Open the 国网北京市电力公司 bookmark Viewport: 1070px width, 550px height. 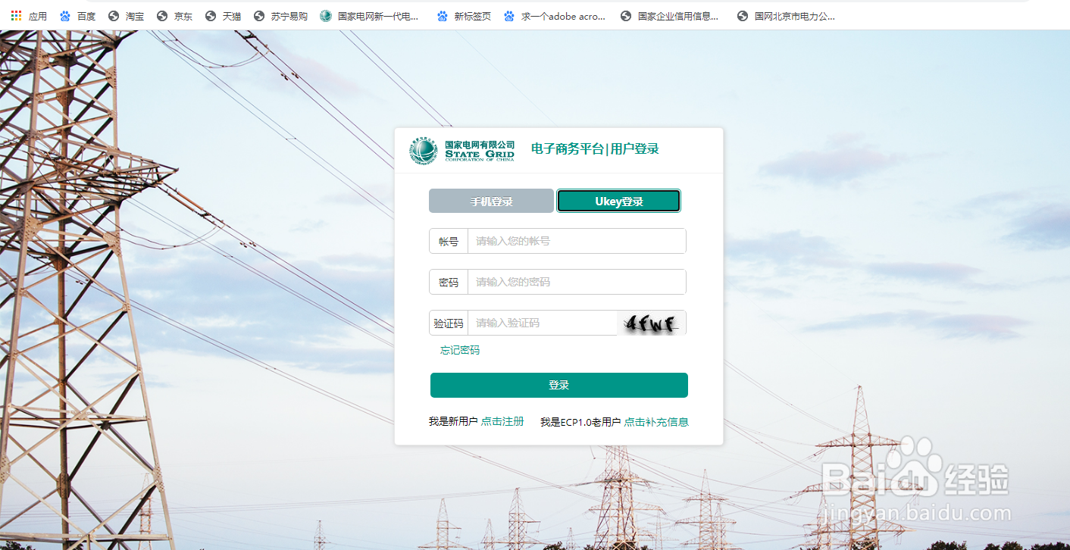coord(786,15)
